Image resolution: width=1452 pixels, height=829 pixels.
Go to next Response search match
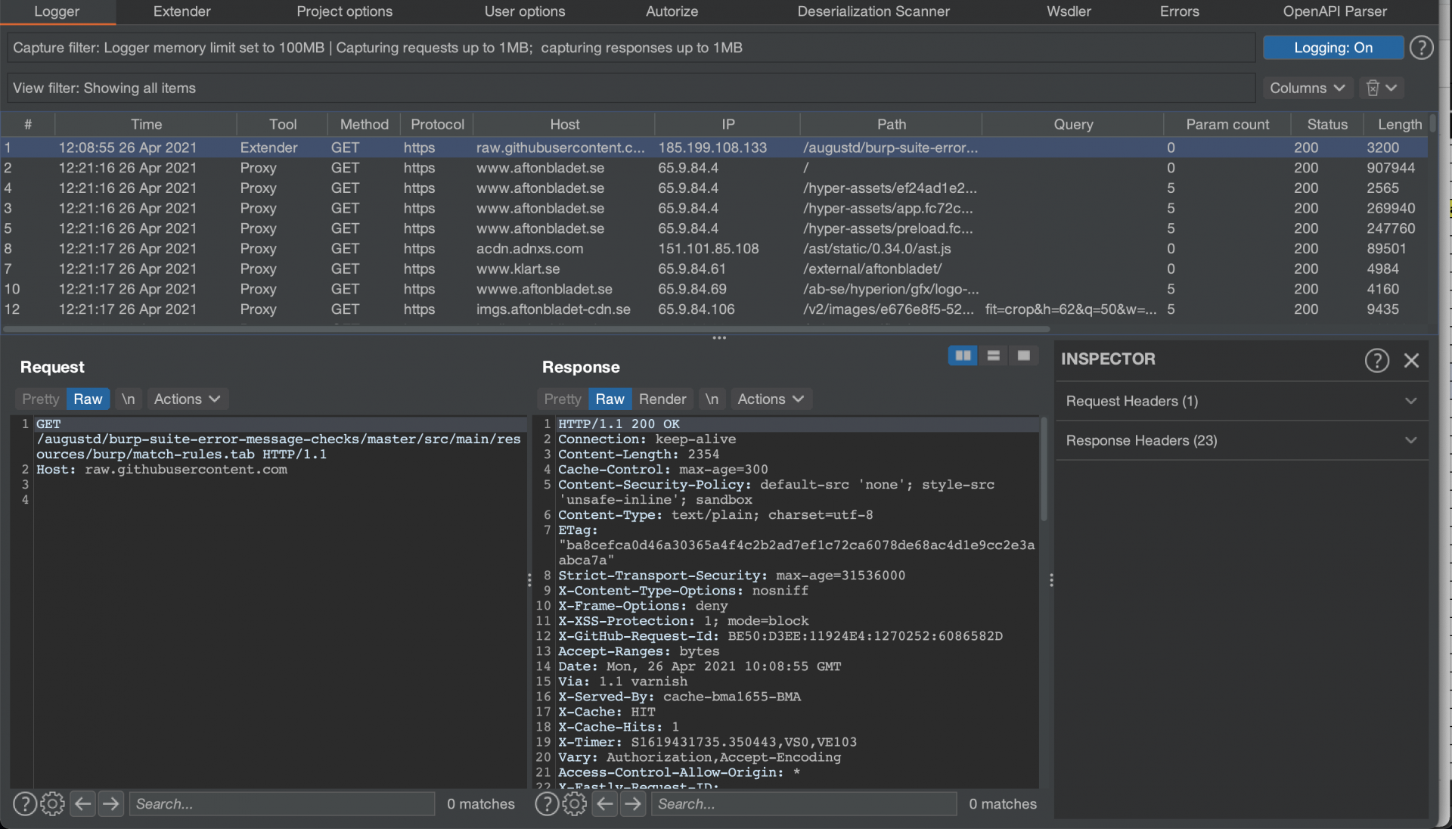coord(633,803)
